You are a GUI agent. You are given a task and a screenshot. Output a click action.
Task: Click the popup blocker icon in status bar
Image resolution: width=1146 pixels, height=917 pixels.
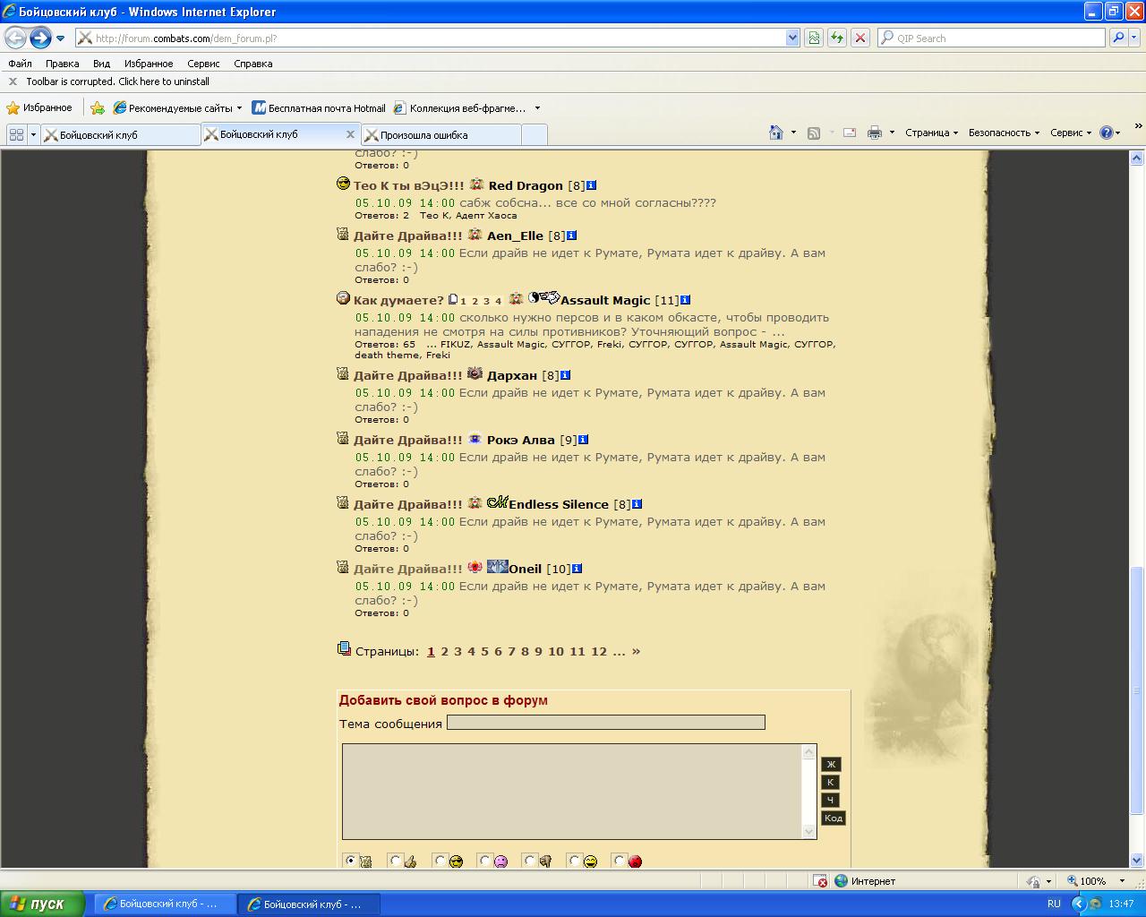pos(821,881)
